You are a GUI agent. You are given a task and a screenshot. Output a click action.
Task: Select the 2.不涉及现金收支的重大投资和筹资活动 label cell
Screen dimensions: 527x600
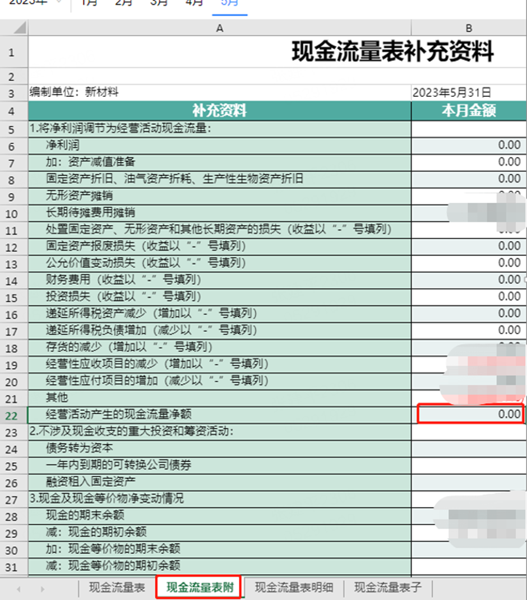coord(219,431)
